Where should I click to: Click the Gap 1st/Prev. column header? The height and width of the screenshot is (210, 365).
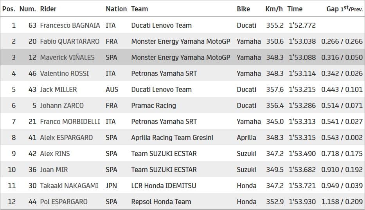tap(344, 9)
